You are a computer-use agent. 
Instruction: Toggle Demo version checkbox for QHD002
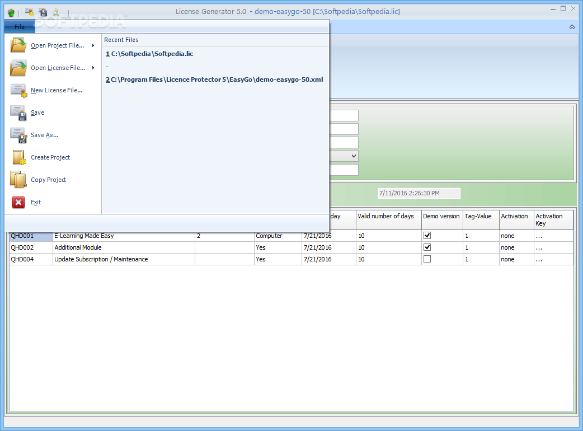427,247
